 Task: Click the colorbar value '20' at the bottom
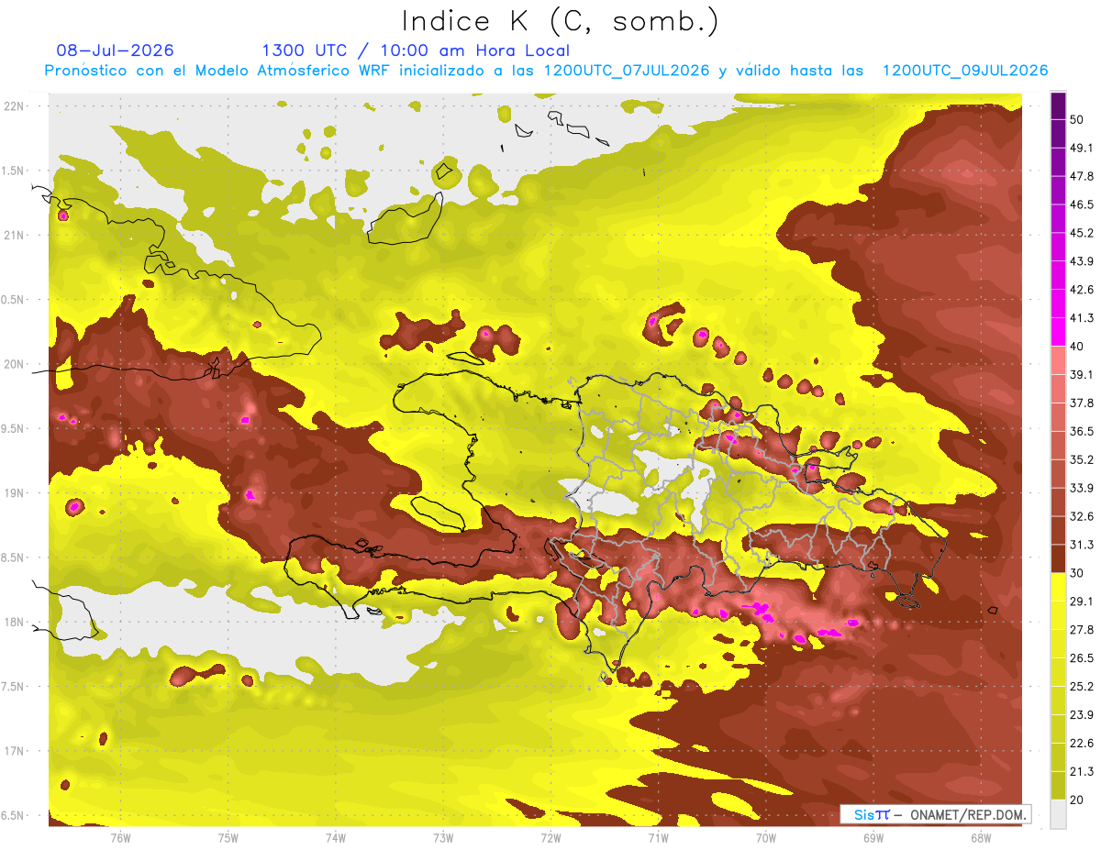coord(1077,800)
